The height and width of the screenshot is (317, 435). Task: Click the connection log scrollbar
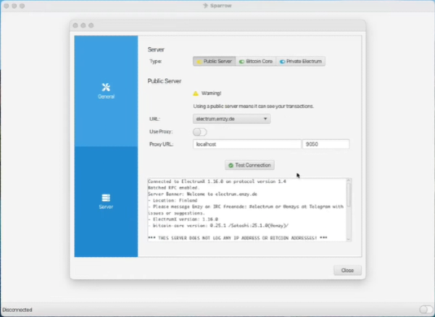click(x=349, y=195)
